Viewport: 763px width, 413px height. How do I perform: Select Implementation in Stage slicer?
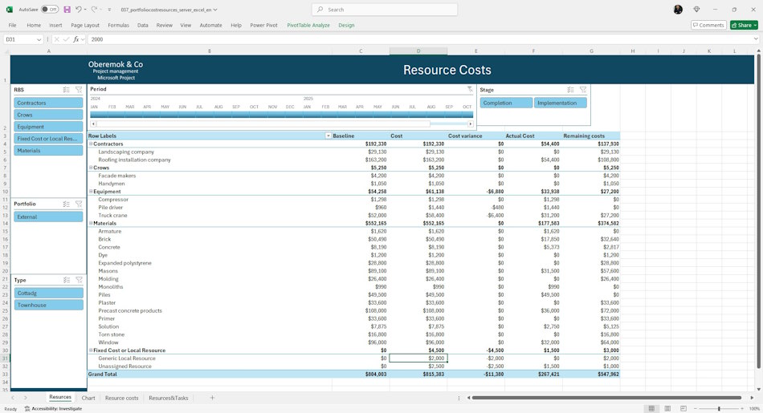coord(561,103)
